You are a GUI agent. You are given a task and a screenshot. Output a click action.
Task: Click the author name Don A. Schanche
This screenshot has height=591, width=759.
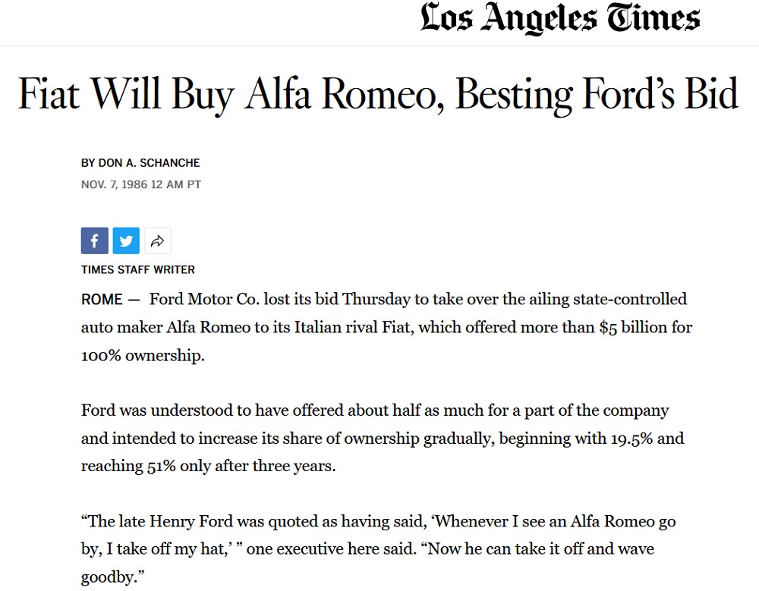pos(150,163)
